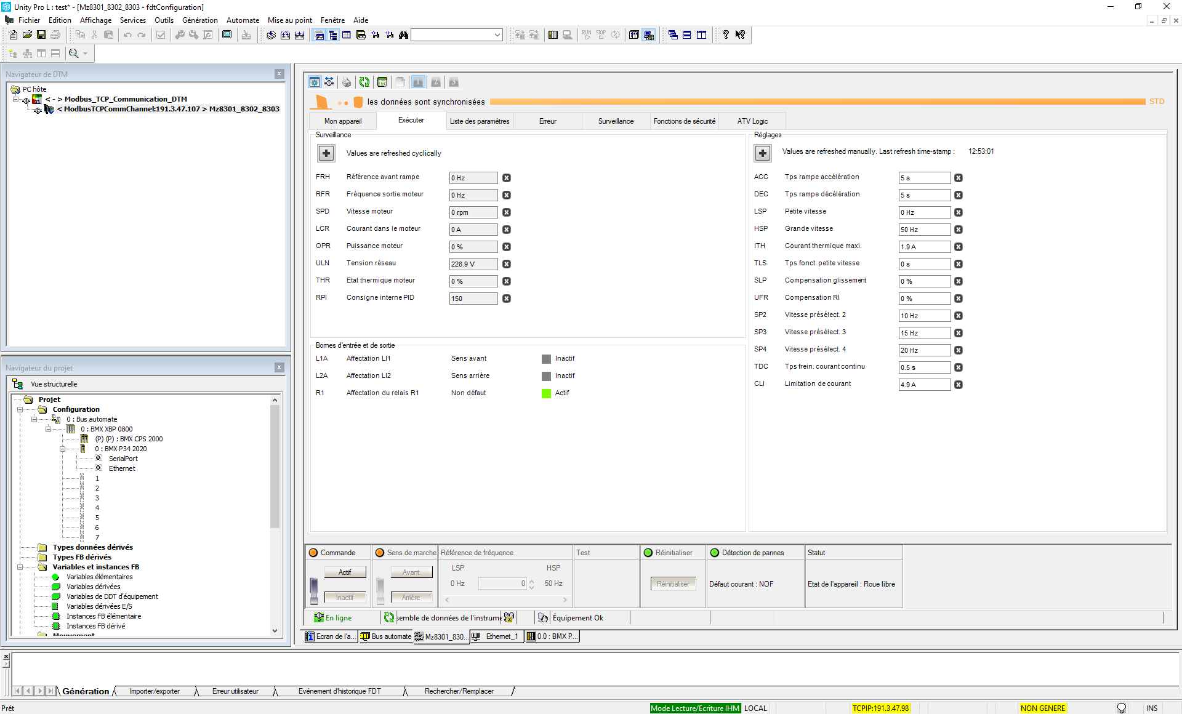Toggle the Commande orange indicator
Viewport: 1182px width, 714px height.
click(313, 553)
